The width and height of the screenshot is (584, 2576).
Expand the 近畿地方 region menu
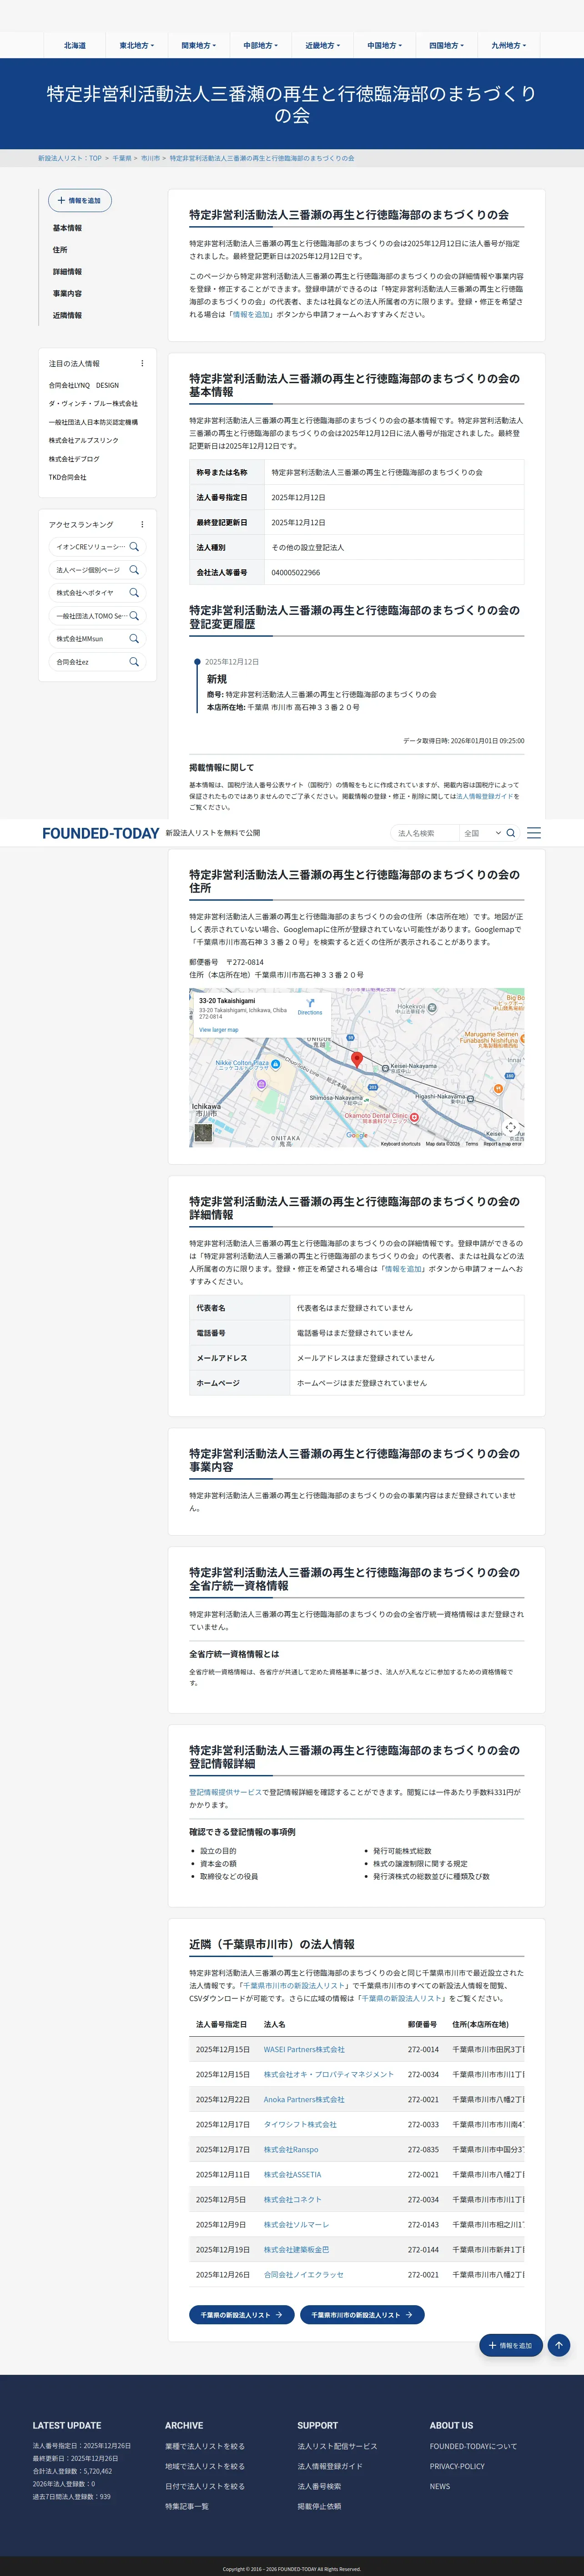point(323,45)
